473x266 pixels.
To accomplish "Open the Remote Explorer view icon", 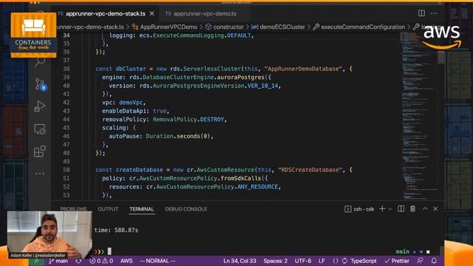I will coord(39,129).
